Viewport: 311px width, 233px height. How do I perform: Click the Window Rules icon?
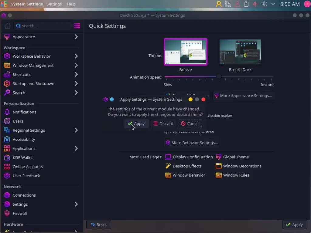pos(219,175)
